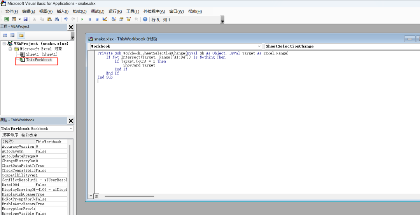The width and height of the screenshot is (420, 215).
Task: Collapse the VBAProject (snake.xlsx) tree node
Action: pyautogui.click(x=4, y=44)
